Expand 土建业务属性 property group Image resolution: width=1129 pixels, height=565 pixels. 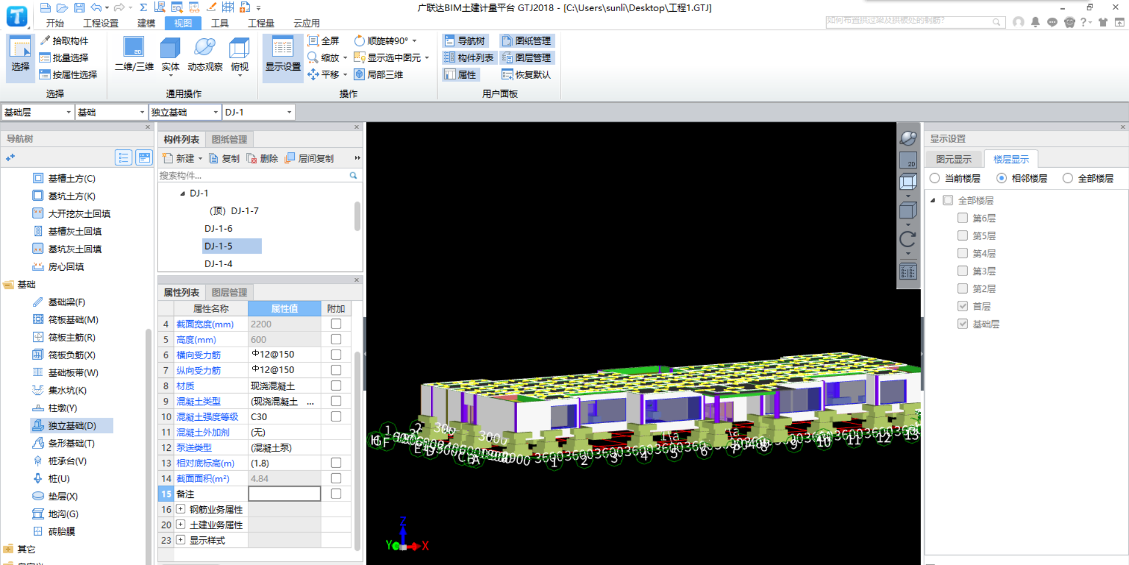pos(181,524)
